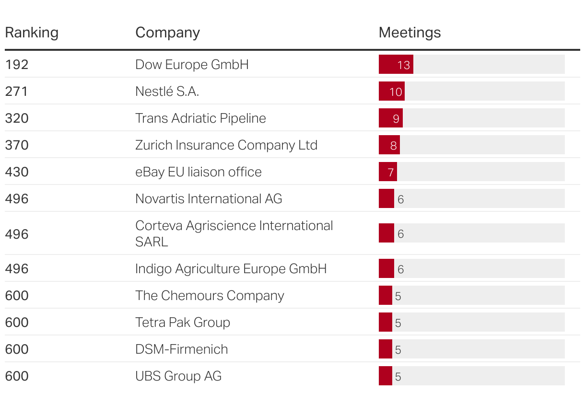This screenshot has width=585, height=393.
Task: Open the Dow Europe GmbH entry
Action: coord(192,64)
